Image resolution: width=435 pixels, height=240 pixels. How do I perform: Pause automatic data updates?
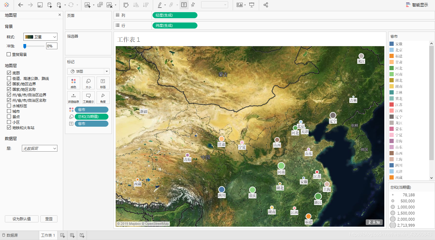coord(59,5)
